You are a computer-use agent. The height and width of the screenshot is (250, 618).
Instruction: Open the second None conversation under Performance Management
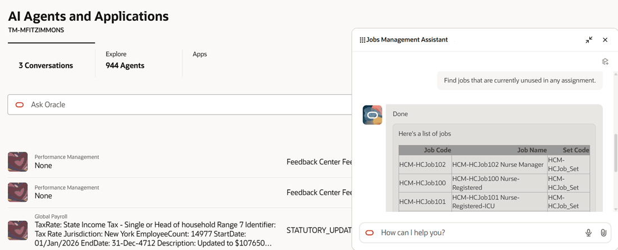(x=43, y=196)
